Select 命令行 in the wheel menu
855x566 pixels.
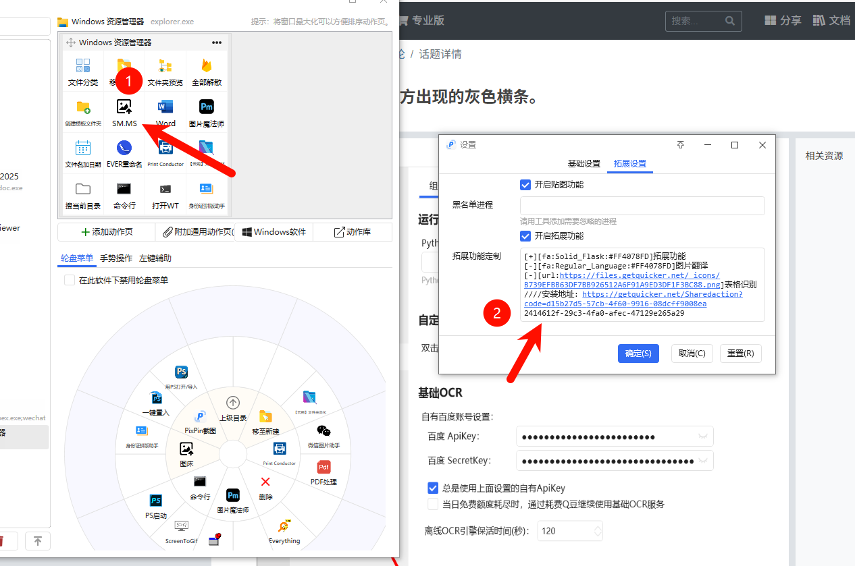[200, 488]
